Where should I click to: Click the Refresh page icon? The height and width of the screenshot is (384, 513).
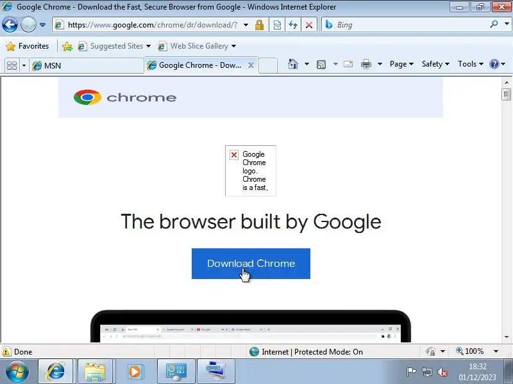[x=293, y=25]
